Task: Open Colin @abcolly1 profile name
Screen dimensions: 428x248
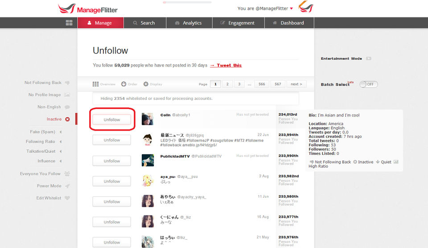Action: click(165, 115)
